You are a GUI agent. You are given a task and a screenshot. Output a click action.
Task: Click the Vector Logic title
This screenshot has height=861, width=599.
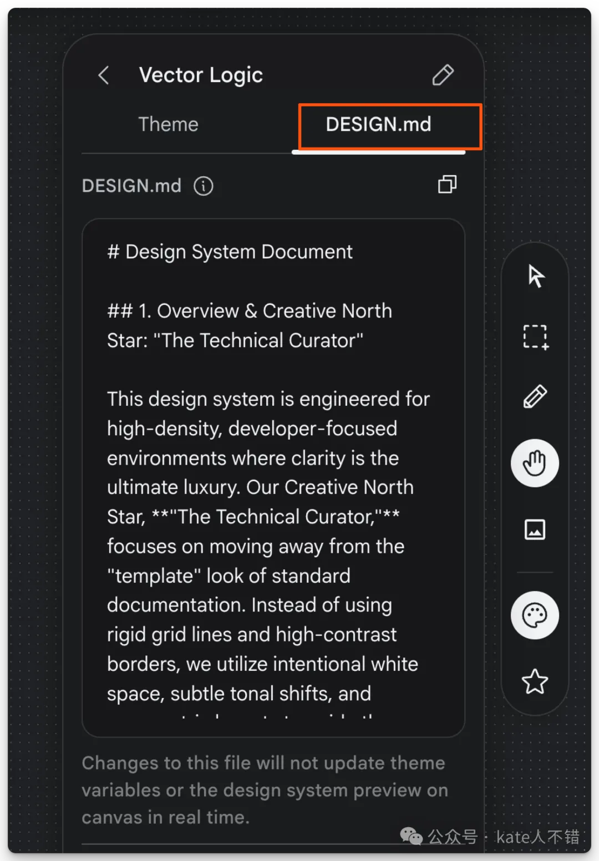(x=201, y=75)
